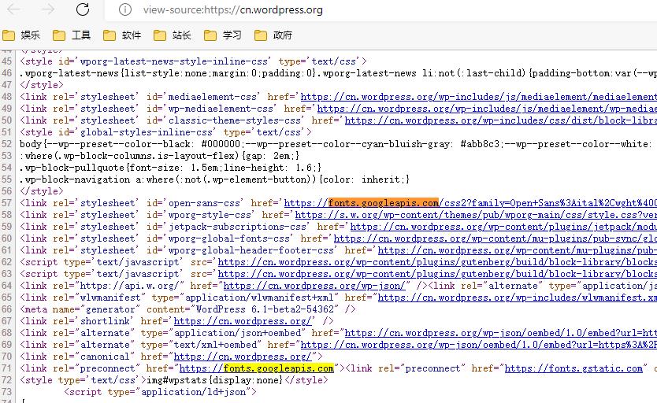Click the browser forward arrow
The height and width of the screenshot is (403, 657).
click(x=48, y=9)
